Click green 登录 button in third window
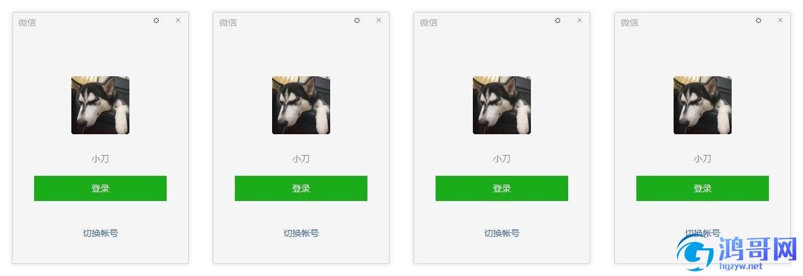803x276 pixels. [502, 188]
